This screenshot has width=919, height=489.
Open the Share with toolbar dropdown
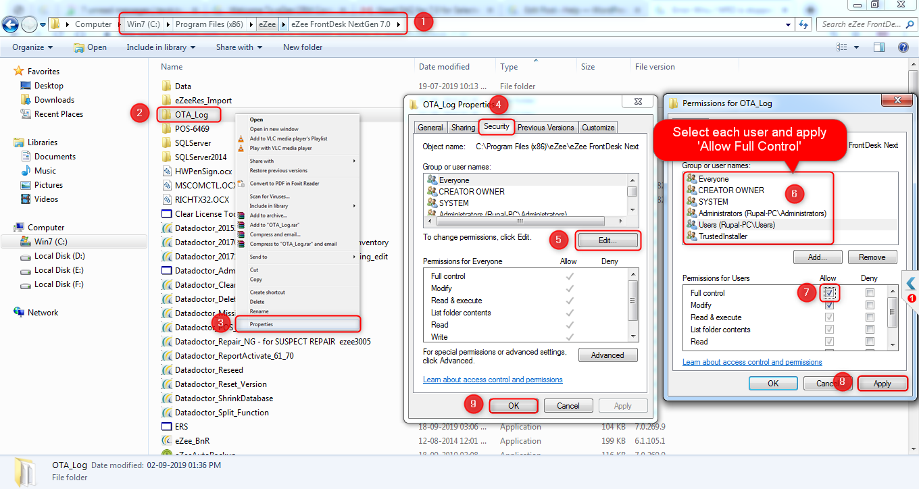click(239, 47)
